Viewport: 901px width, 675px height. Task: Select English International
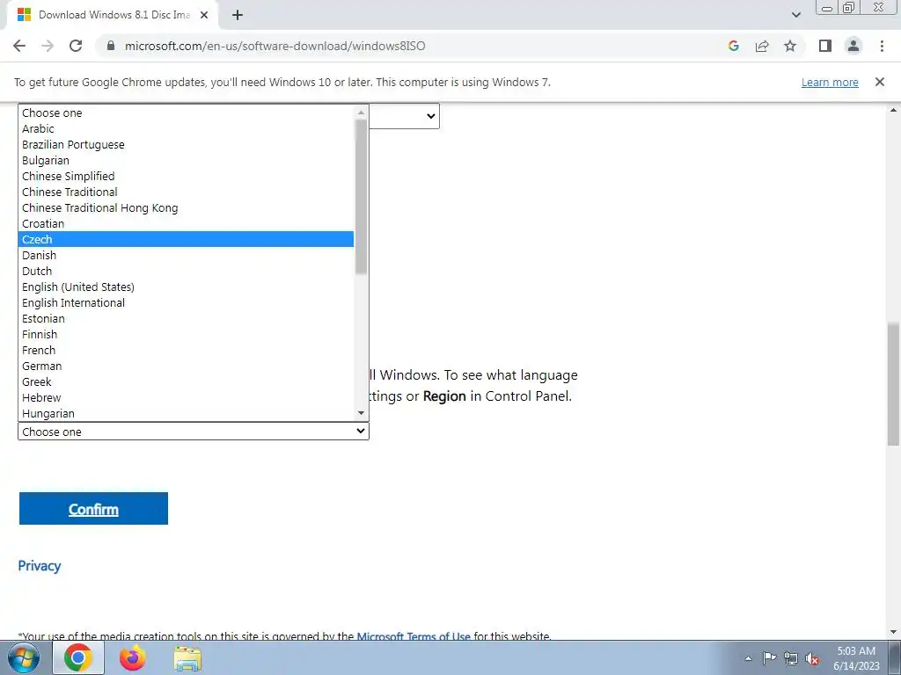pos(186,302)
